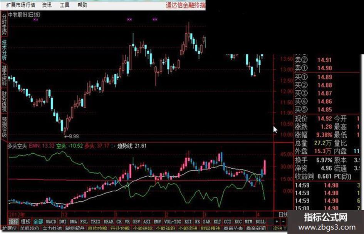Click the 涨跌 1.28 value
364x234 pixels.
pyautogui.click(x=326, y=127)
